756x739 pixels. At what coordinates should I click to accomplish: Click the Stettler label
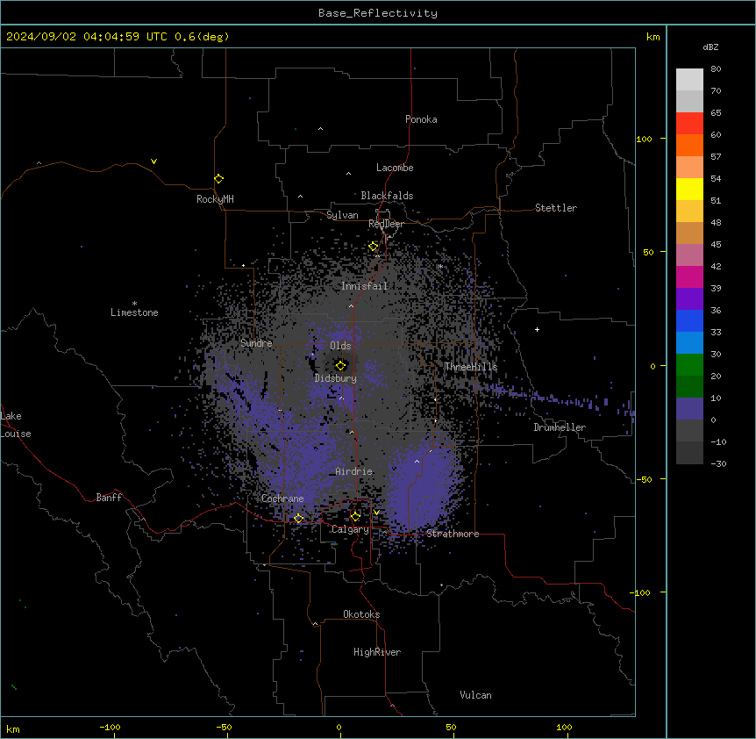point(556,208)
